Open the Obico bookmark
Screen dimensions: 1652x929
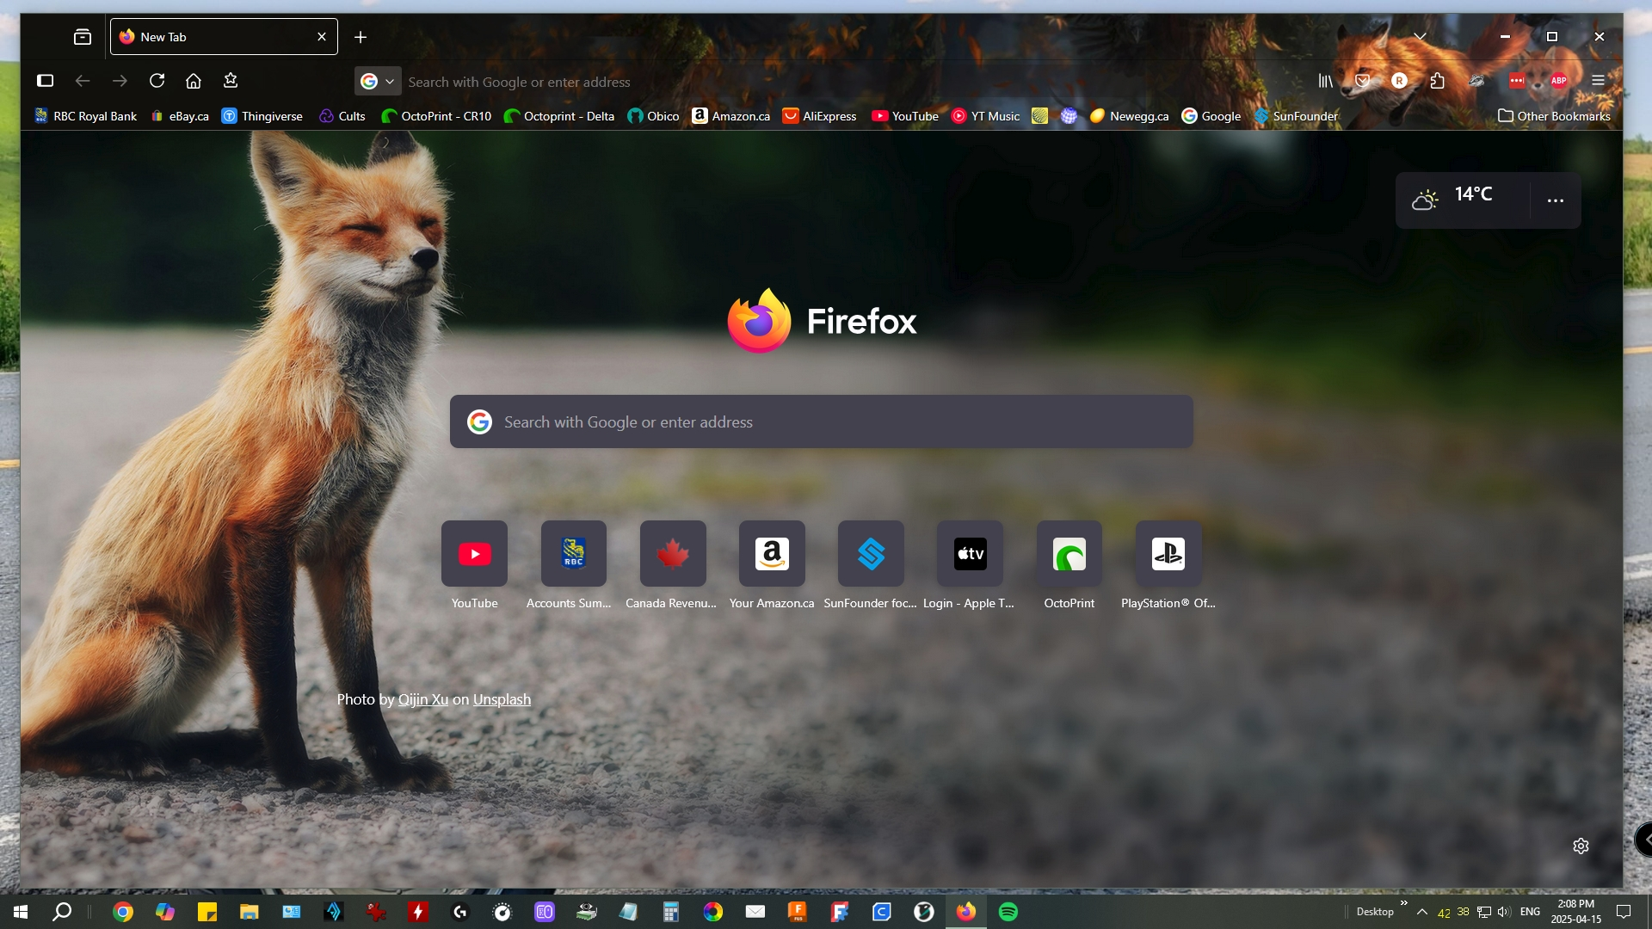[653, 116]
